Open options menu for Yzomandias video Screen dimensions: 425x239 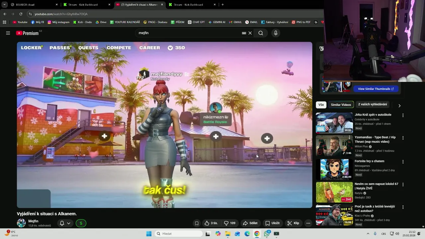403,138
